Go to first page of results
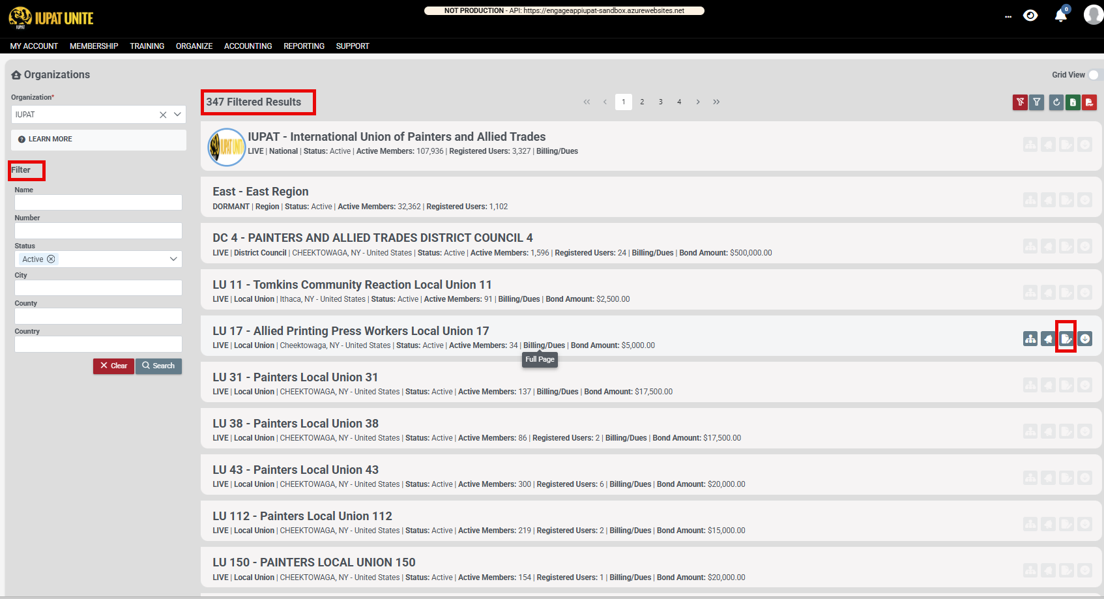The height and width of the screenshot is (599, 1104). (x=587, y=102)
